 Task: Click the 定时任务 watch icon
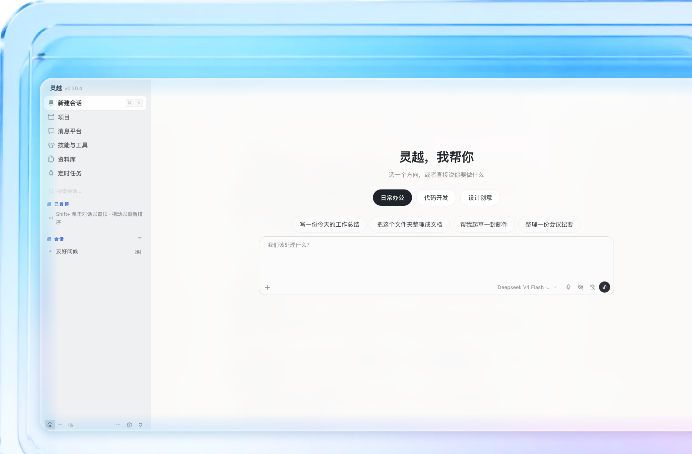click(51, 173)
